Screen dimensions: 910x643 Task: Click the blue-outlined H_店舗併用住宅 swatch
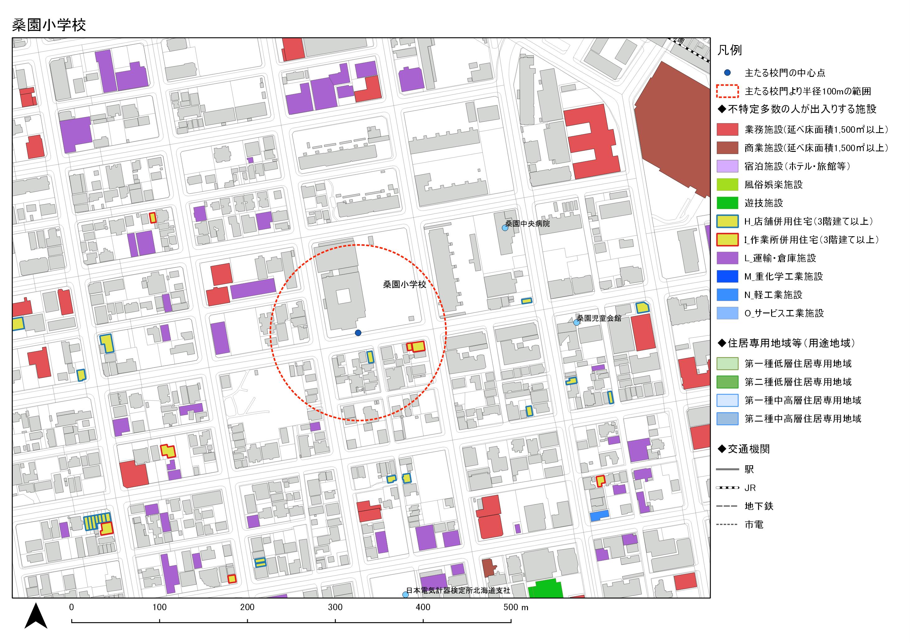(727, 221)
